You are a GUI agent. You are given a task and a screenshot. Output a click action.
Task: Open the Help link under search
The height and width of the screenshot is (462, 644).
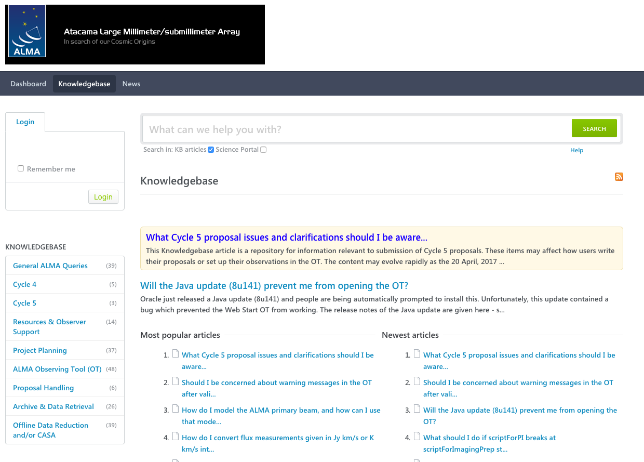click(x=576, y=150)
